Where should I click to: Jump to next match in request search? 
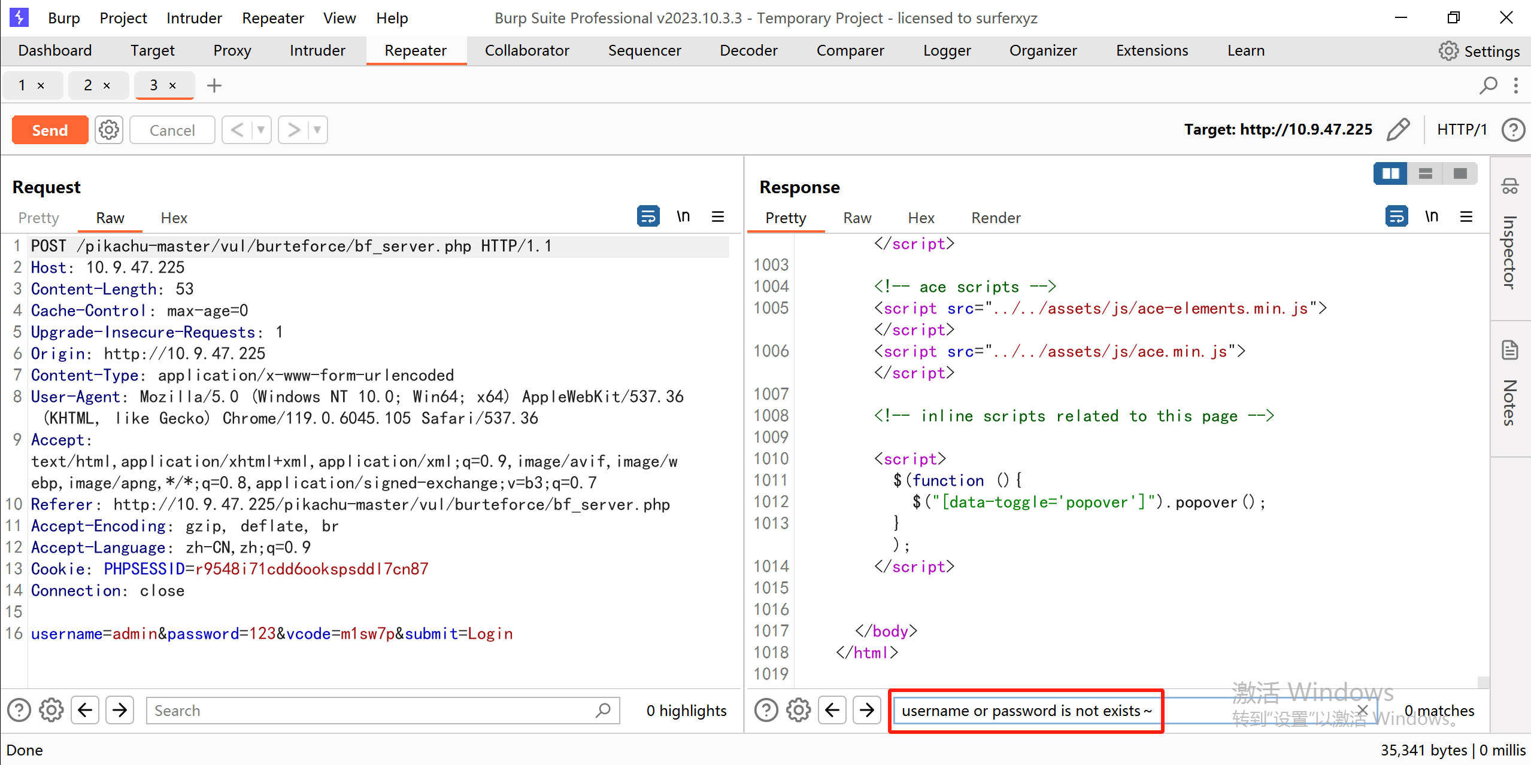point(120,710)
